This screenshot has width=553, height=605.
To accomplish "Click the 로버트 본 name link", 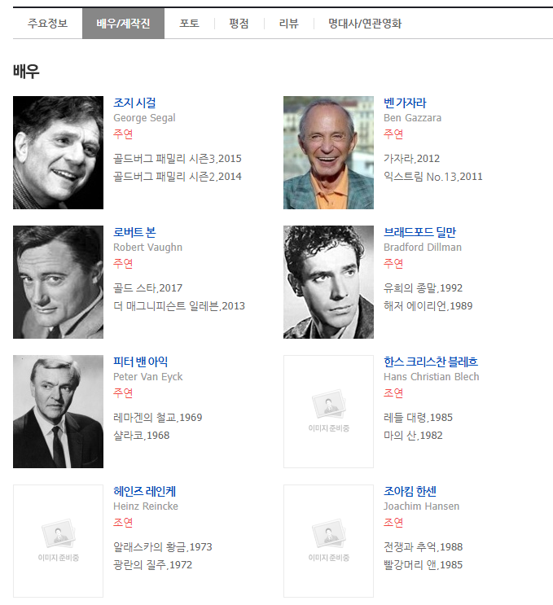I will pos(134,232).
